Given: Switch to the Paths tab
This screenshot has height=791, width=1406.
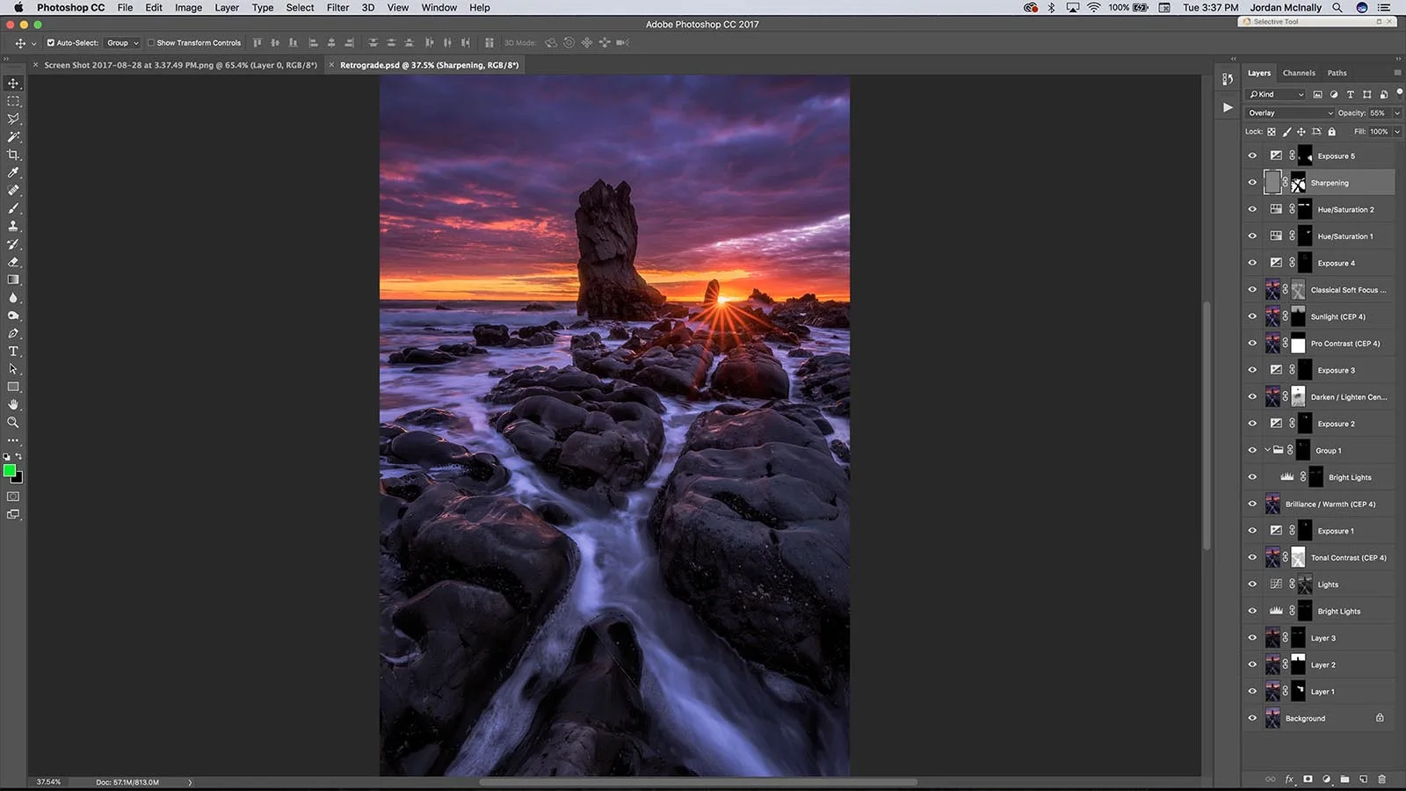Looking at the screenshot, I should (x=1337, y=73).
